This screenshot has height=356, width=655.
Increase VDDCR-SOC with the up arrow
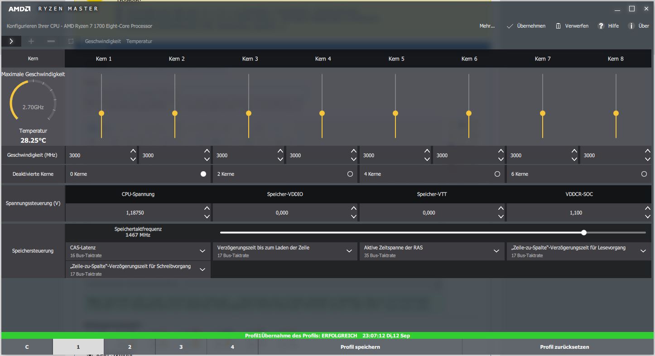[648, 208]
